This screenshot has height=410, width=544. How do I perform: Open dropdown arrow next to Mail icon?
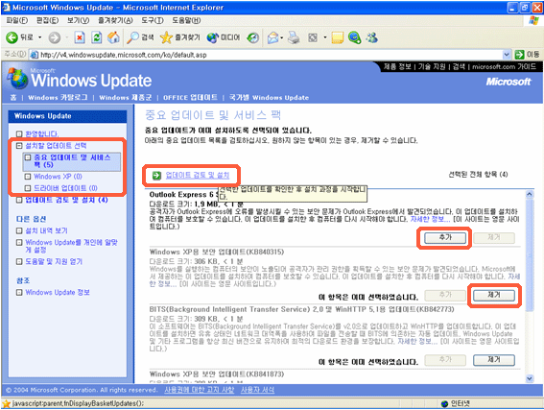282,37
